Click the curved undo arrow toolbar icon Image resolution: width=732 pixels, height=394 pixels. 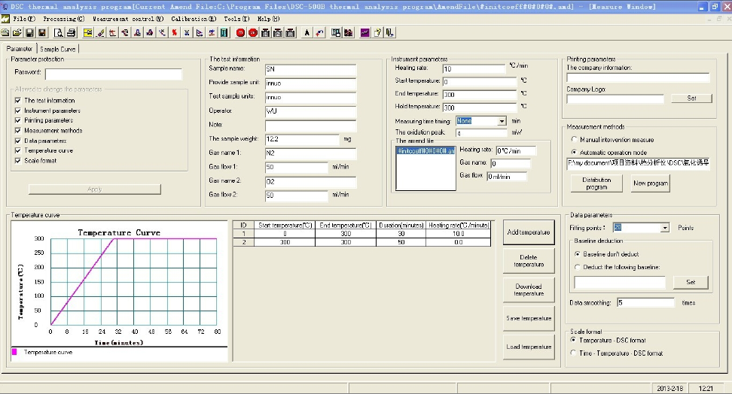pos(319,32)
